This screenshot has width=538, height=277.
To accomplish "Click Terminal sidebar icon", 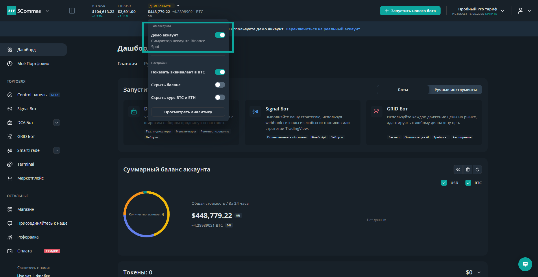I will coord(10,164).
